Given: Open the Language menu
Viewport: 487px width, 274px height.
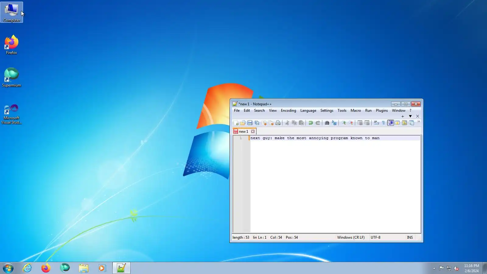Looking at the screenshot, I should pos(308,111).
